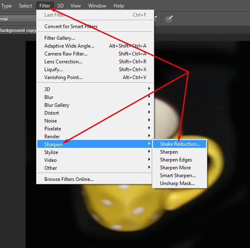The image size is (250, 248).
Task: Apply the basic Sharpen filter in submenu
Action: (180, 152)
